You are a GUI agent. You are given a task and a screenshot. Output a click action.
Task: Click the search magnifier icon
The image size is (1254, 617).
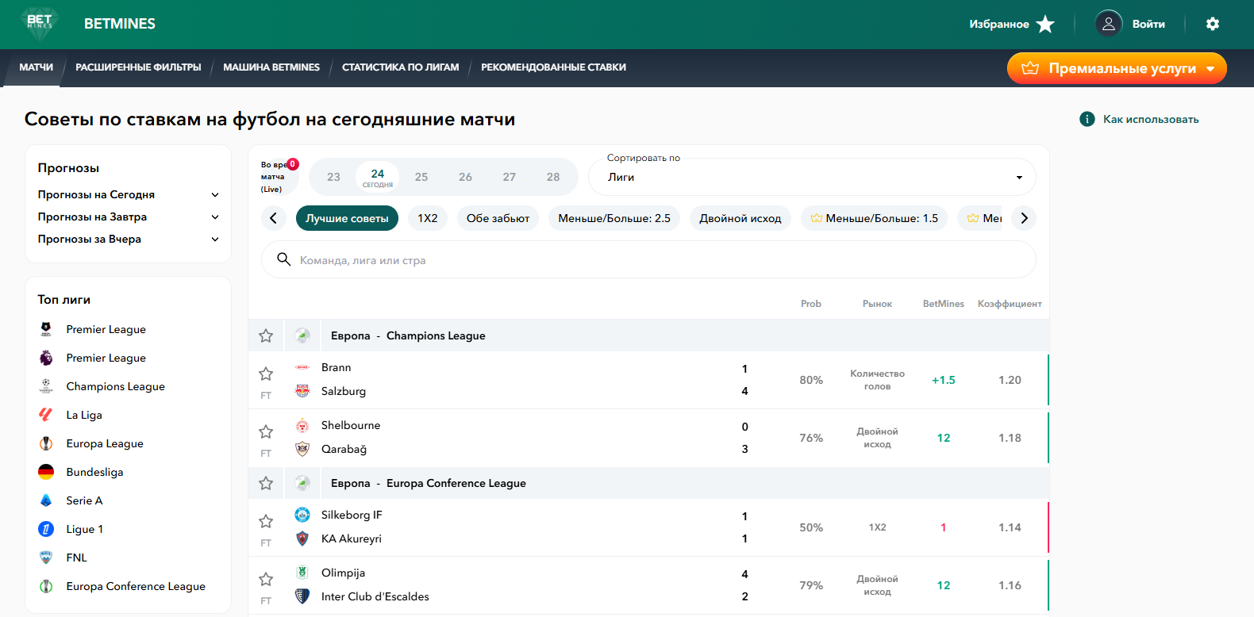click(283, 259)
